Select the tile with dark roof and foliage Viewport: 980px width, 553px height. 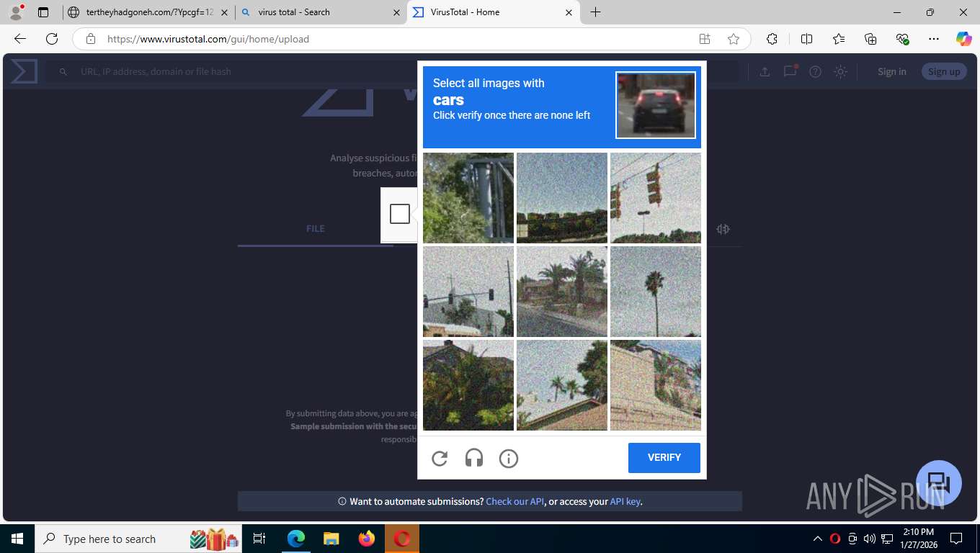468,385
